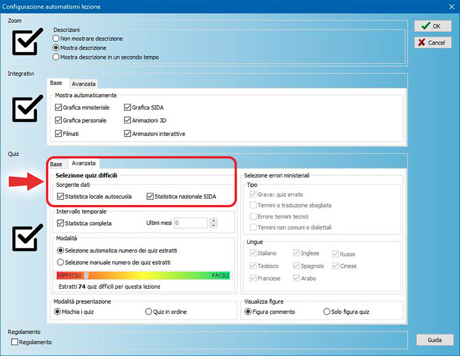The width and height of the screenshot is (460, 356).
Task: Toggle the large Integrativi section checkmark icon
Action: point(27,108)
